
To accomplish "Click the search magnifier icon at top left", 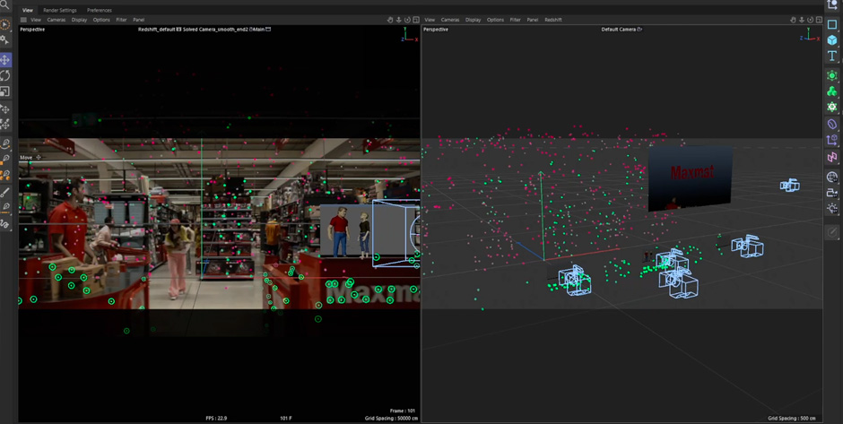I will [5, 5].
